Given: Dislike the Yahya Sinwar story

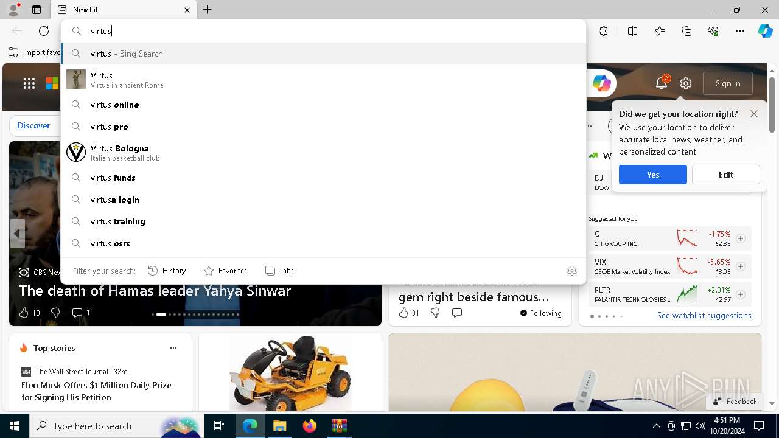Looking at the screenshot, I should click(x=55, y=313).
